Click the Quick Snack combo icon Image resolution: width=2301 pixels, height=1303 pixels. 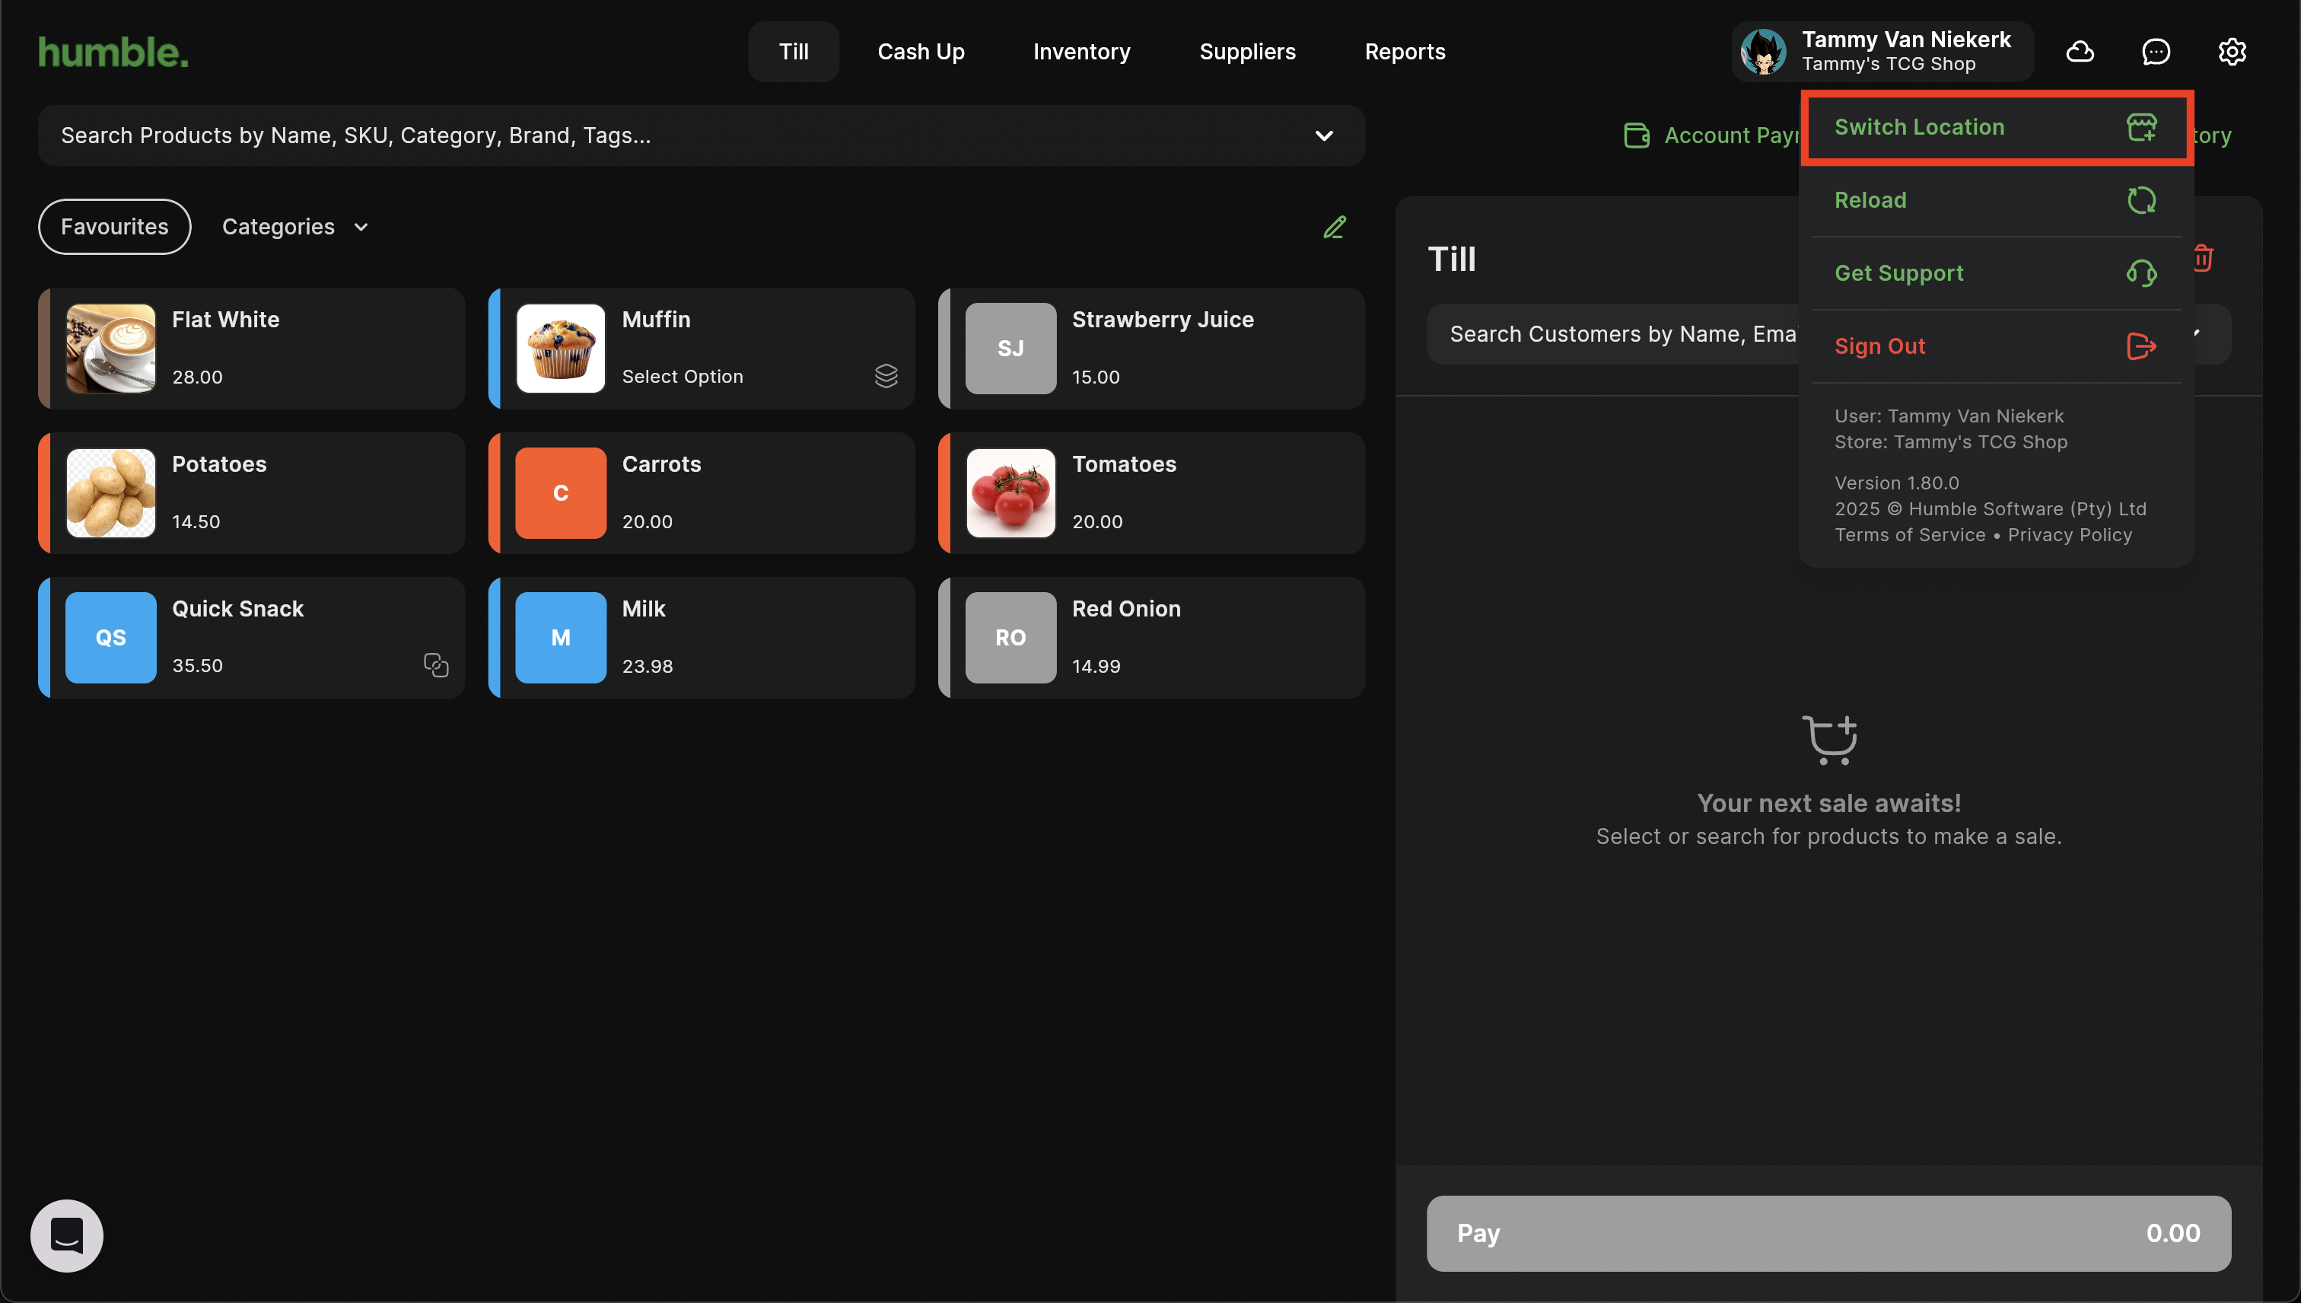436,665
